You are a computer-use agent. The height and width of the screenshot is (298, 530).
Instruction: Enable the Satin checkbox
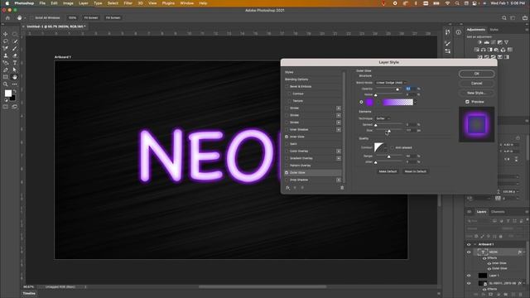[x=287, y=144]
